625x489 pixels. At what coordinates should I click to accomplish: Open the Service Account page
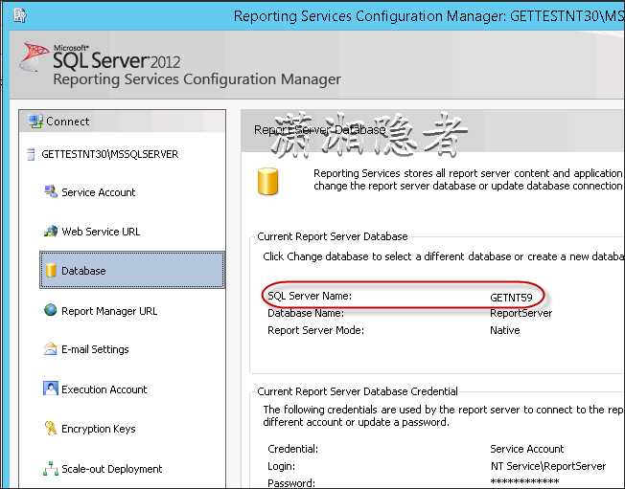click(x=99, y=192)
